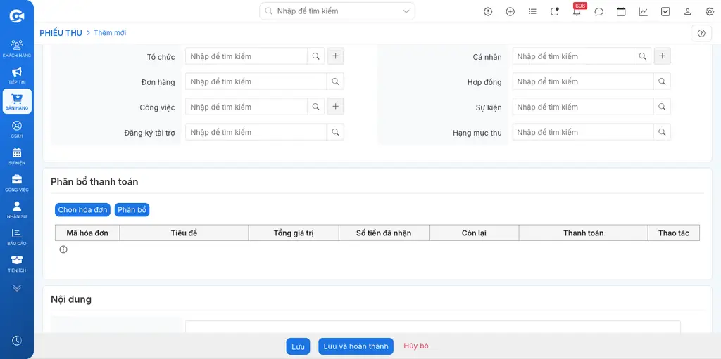The image size is (721, 359).
Task: Click the search icon in Hợp đồng field
Action: click(662, 81)
